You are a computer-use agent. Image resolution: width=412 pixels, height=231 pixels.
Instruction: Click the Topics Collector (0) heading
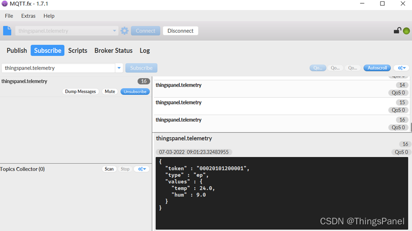22,169
